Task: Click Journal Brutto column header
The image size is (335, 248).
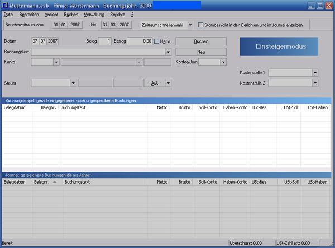Action: (x=181, y=182)
